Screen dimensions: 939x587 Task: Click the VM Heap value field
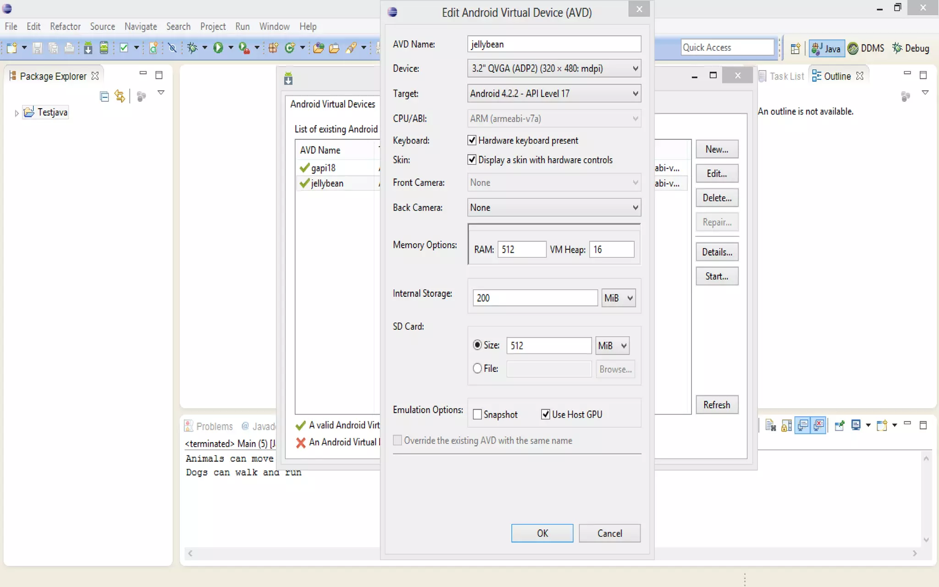(612, 249)
